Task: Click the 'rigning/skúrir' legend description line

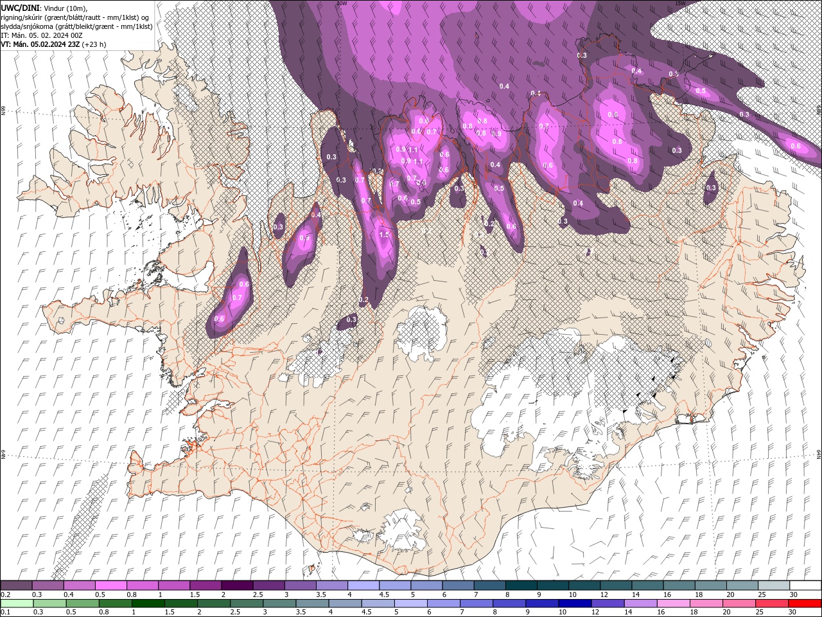Action: [x=76, y=17]
